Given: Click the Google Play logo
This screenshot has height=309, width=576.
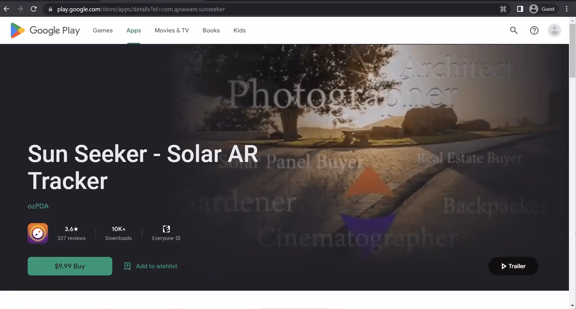Looking at the screenshot, I should pos(44,30).
